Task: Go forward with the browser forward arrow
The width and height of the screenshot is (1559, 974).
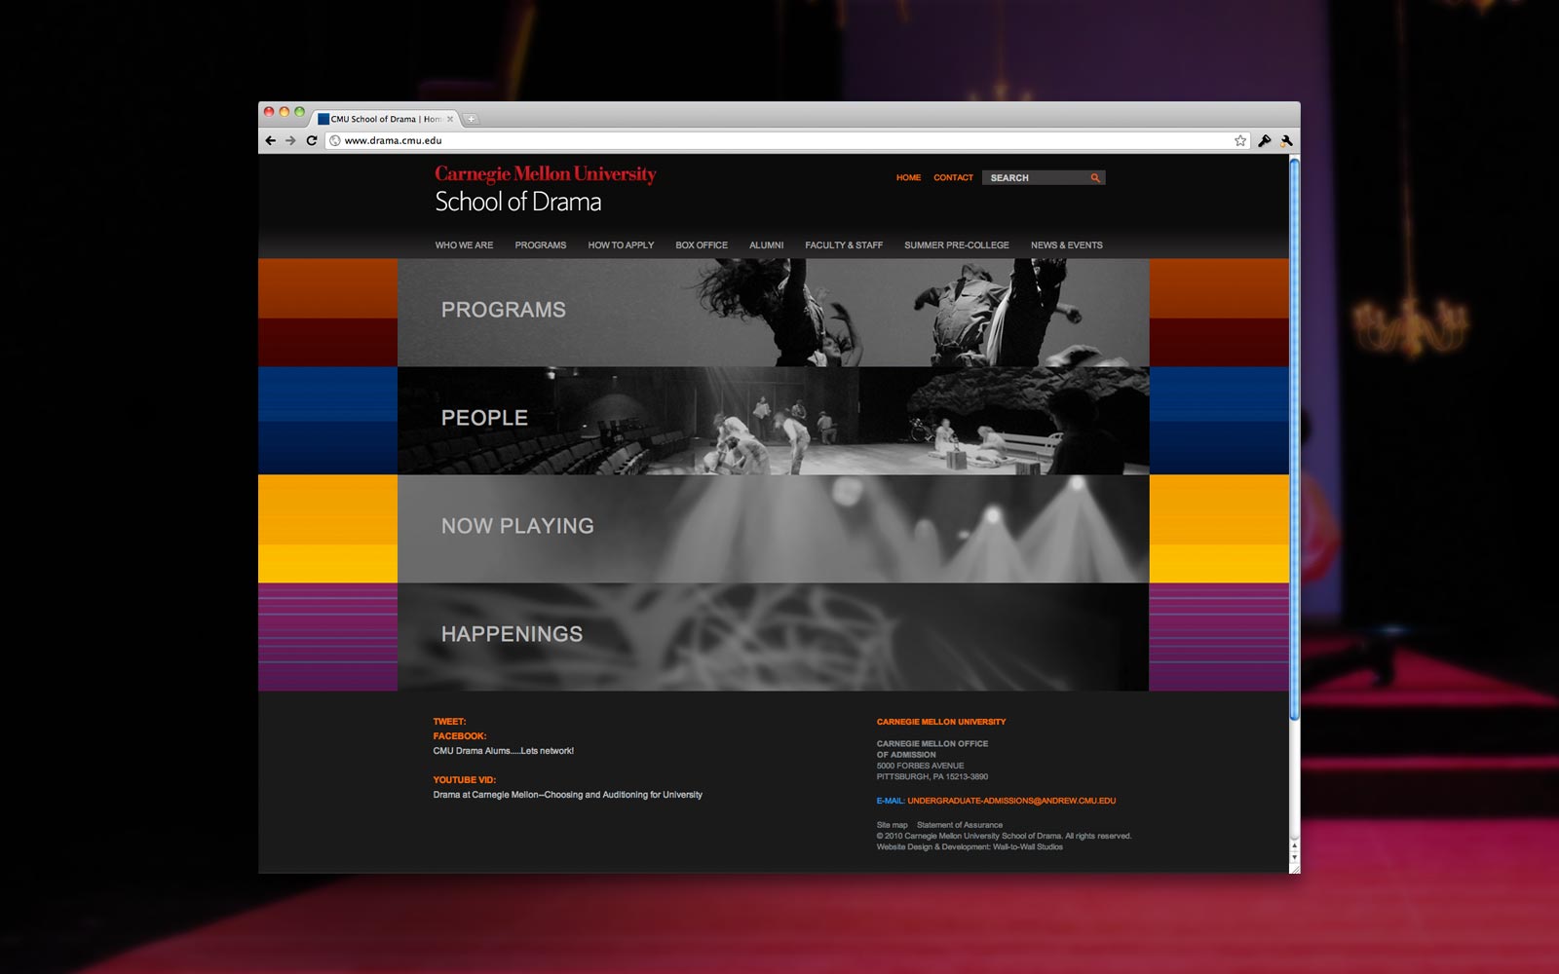Action: (x=290, y=140)
